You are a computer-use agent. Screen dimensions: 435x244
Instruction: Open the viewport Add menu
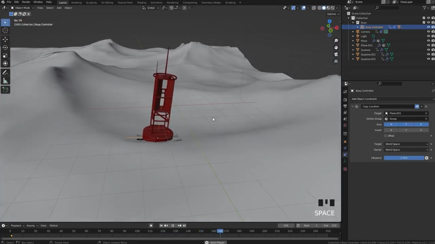[59, 8]
